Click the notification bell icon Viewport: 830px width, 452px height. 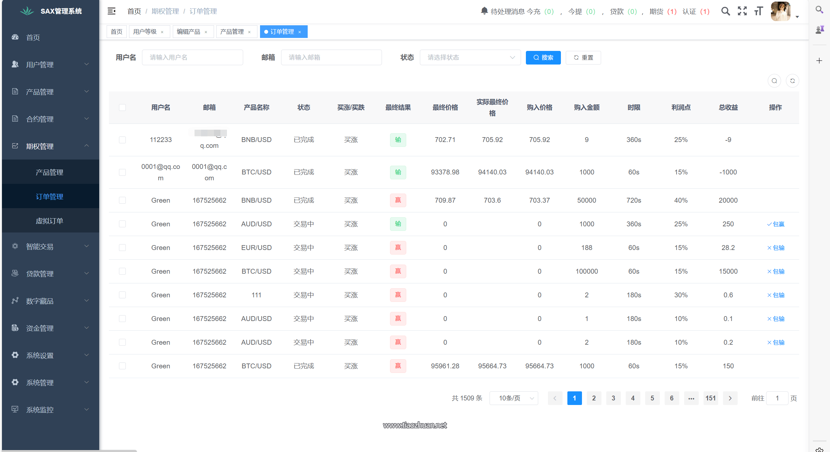(484, 11)
